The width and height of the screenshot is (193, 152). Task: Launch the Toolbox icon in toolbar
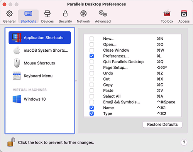167,13
